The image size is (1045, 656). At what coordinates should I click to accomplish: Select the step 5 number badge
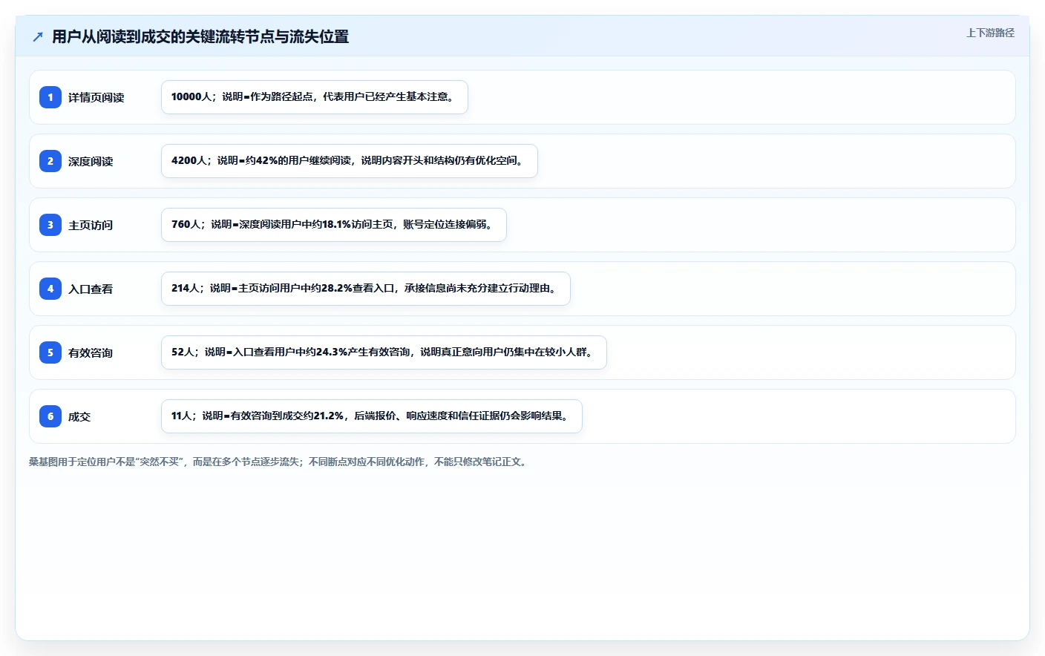50,352
